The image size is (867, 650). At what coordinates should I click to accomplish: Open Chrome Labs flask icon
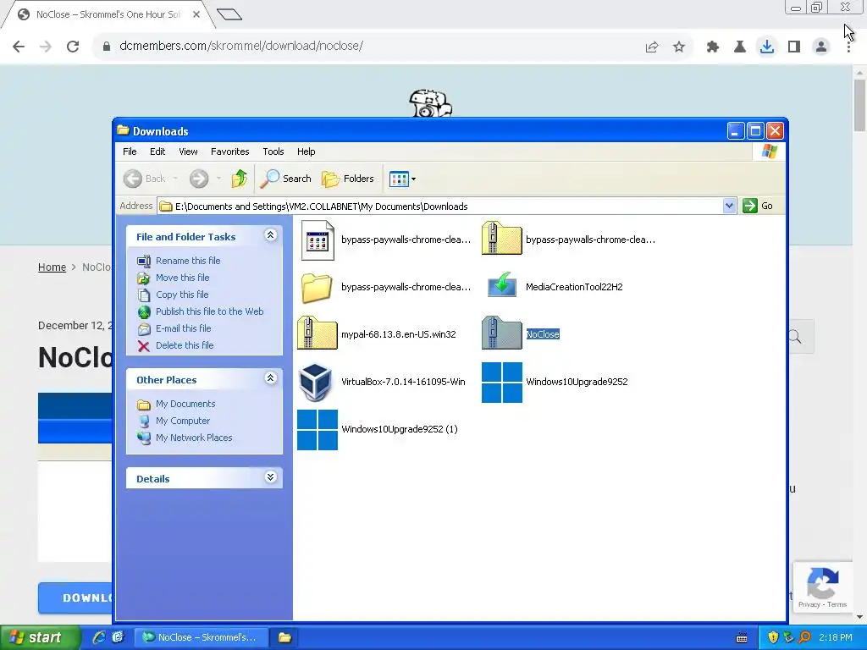(740, 47)
